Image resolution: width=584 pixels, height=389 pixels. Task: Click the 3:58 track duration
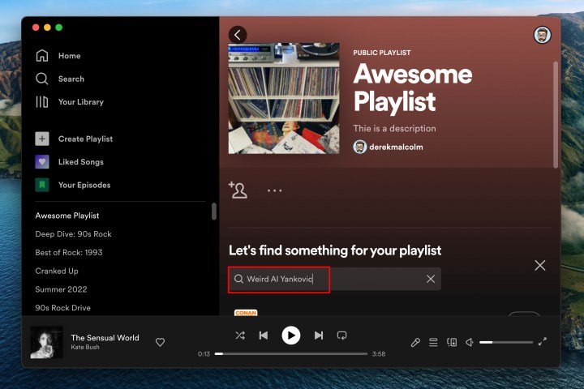pos(379,354)
